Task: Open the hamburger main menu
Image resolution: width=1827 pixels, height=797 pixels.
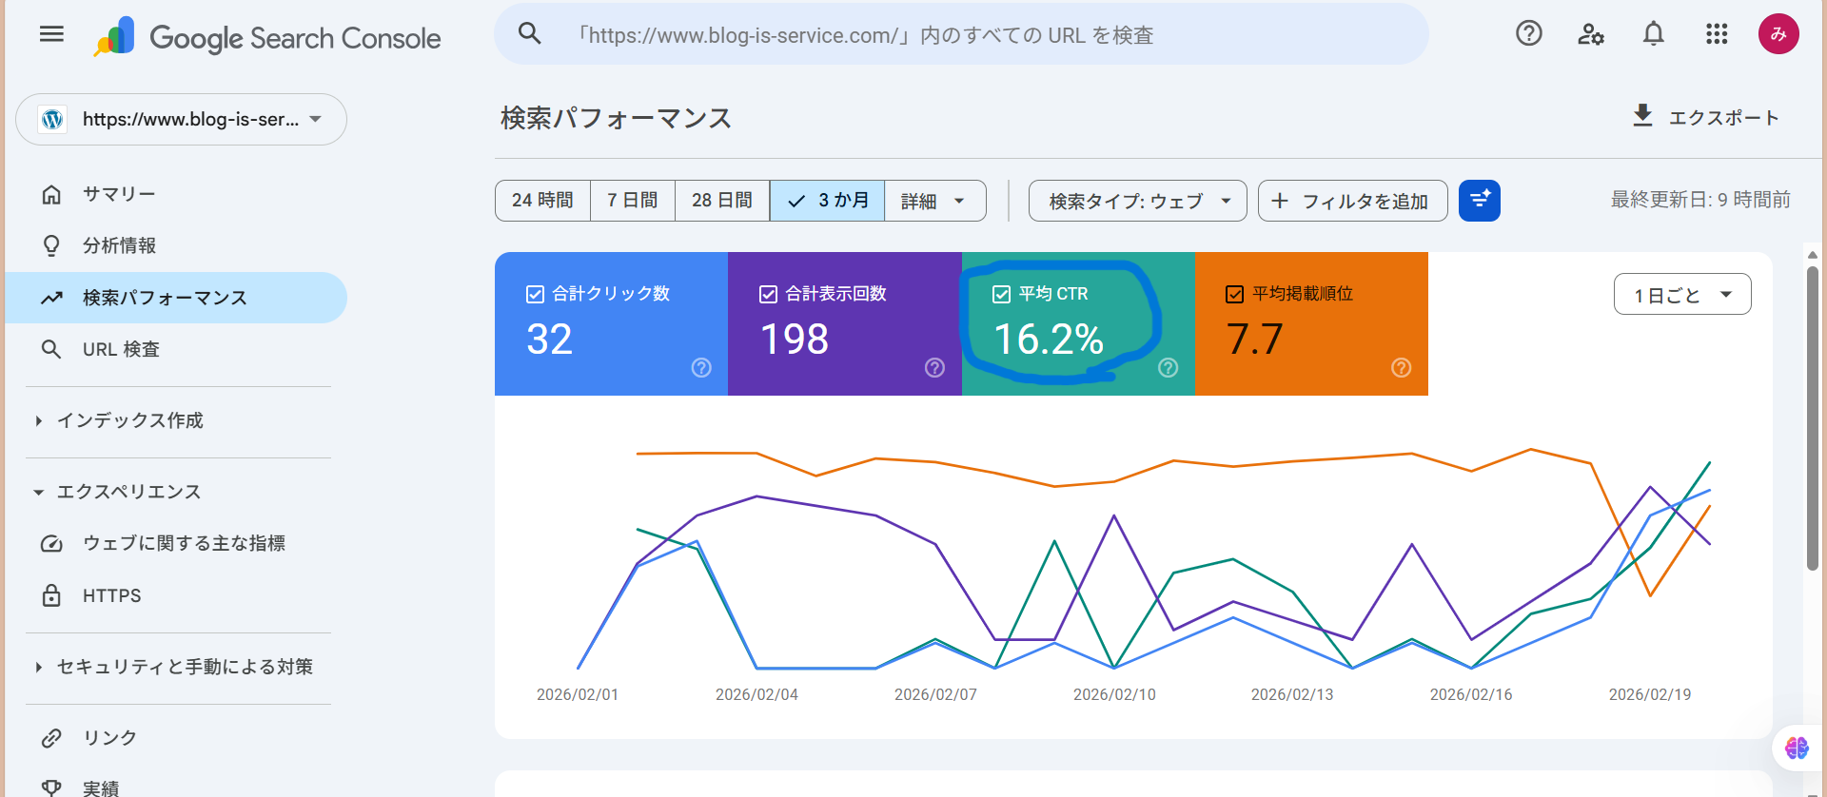Action: [51, 34]
